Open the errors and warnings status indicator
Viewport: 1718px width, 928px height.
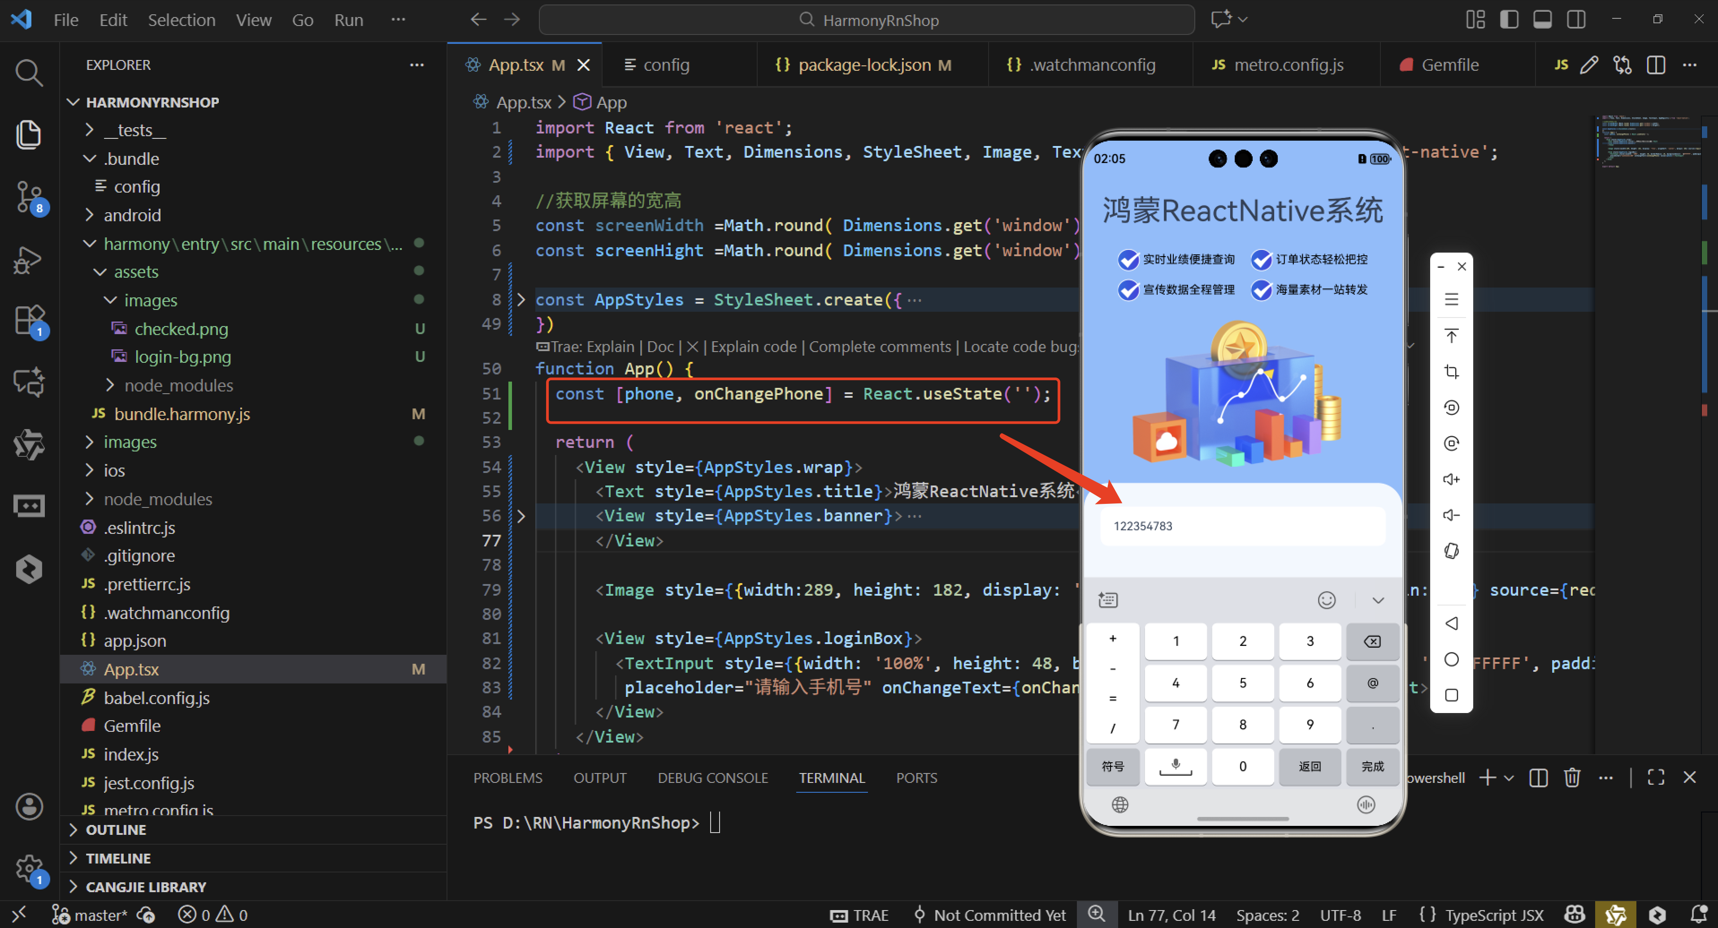[x=213, y=915]
